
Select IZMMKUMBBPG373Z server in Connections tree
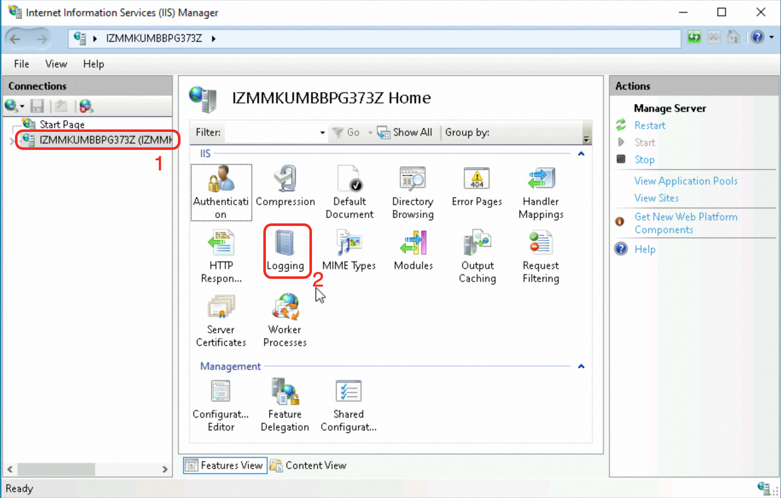106,140
